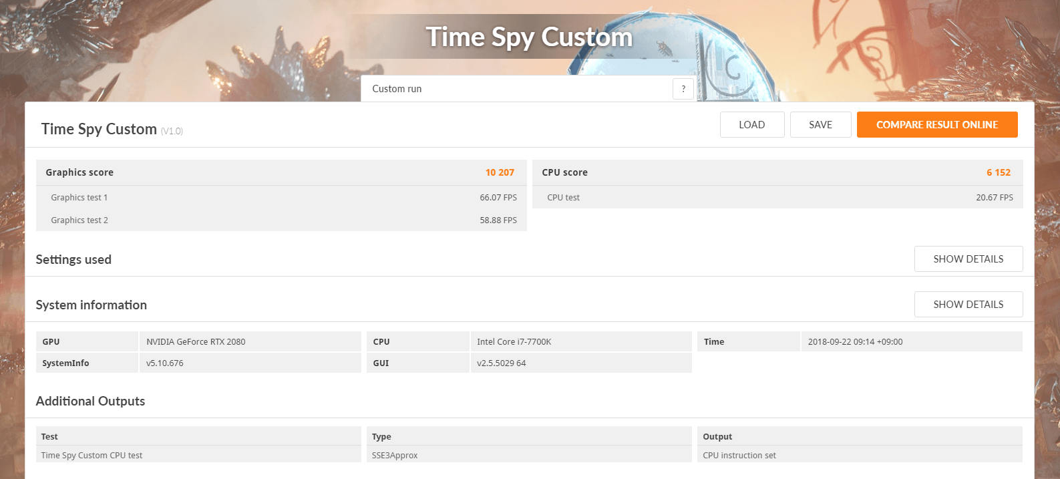The image size is (1060, 479).
Task: Click Time Spy Custom CPU test cell
Action: click(x=198, y=455)
